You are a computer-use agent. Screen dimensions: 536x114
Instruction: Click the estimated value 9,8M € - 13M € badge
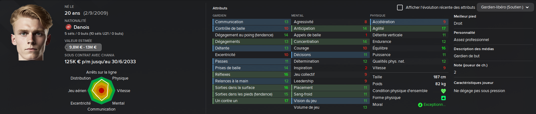click(x=83, y=47)
